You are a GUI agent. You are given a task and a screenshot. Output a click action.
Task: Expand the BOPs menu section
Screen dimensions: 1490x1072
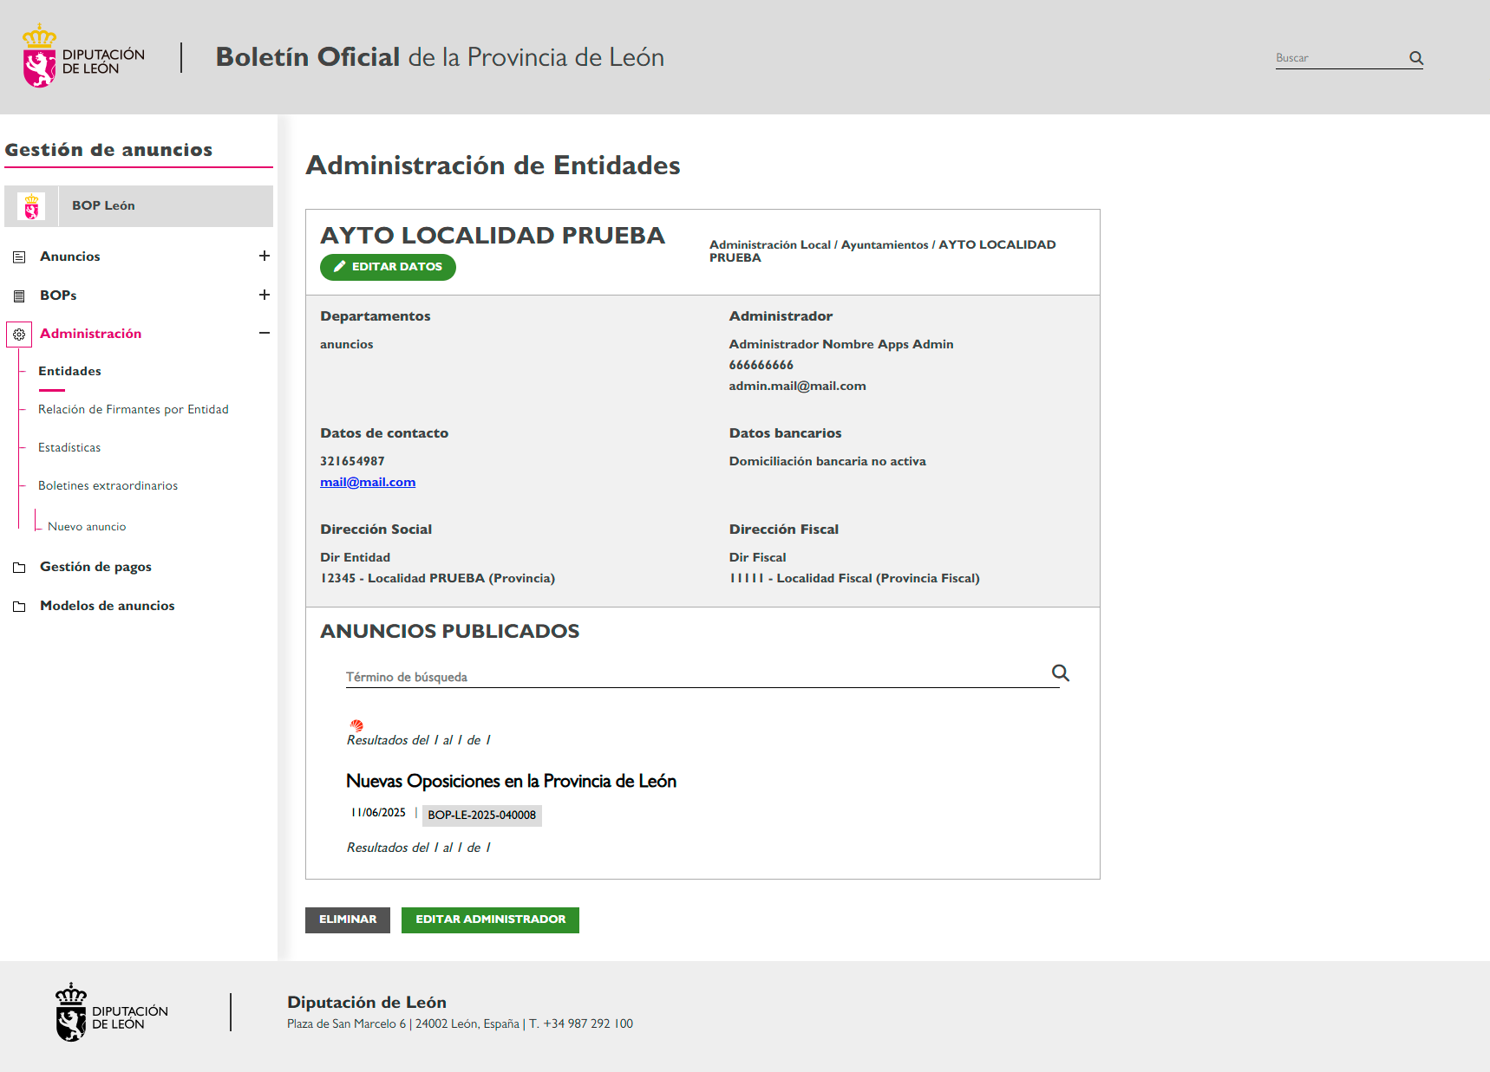pyautogui.click(x=264, y=295)
